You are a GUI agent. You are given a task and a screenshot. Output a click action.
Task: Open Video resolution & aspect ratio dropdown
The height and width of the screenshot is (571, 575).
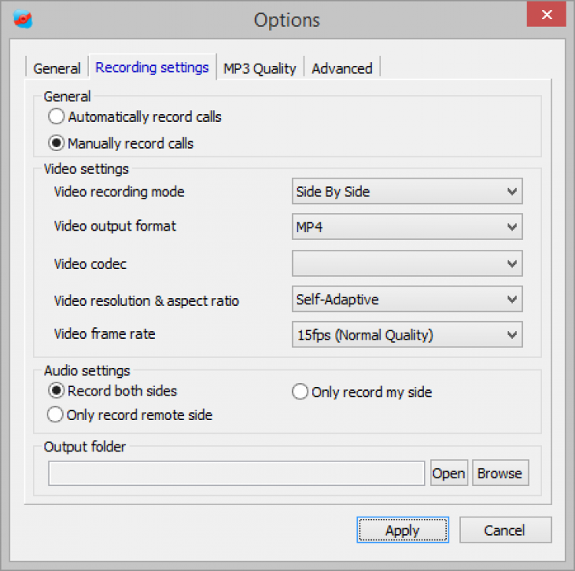(407, 299)
